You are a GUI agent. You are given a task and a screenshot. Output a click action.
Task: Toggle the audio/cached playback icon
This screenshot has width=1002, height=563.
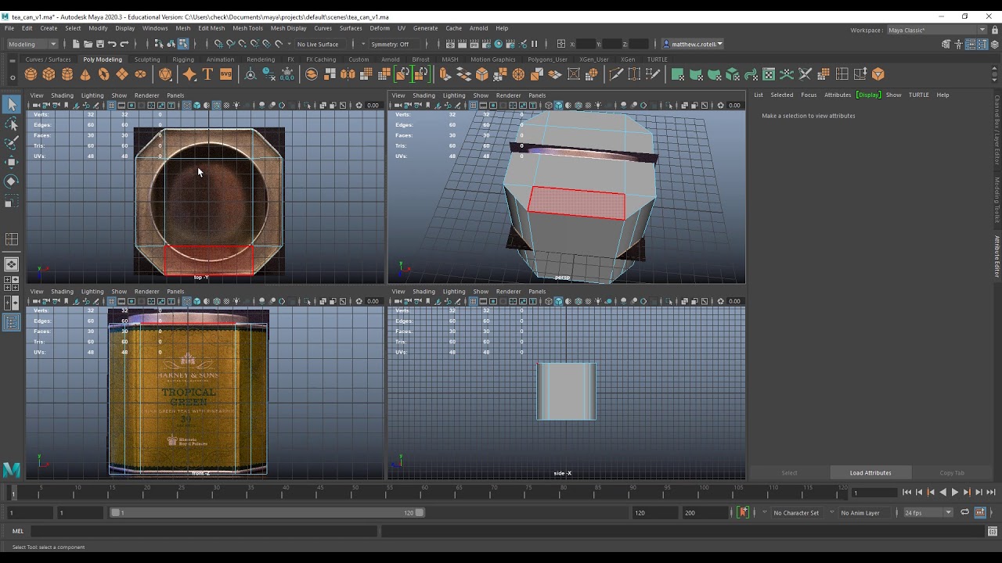coord(980,513)
